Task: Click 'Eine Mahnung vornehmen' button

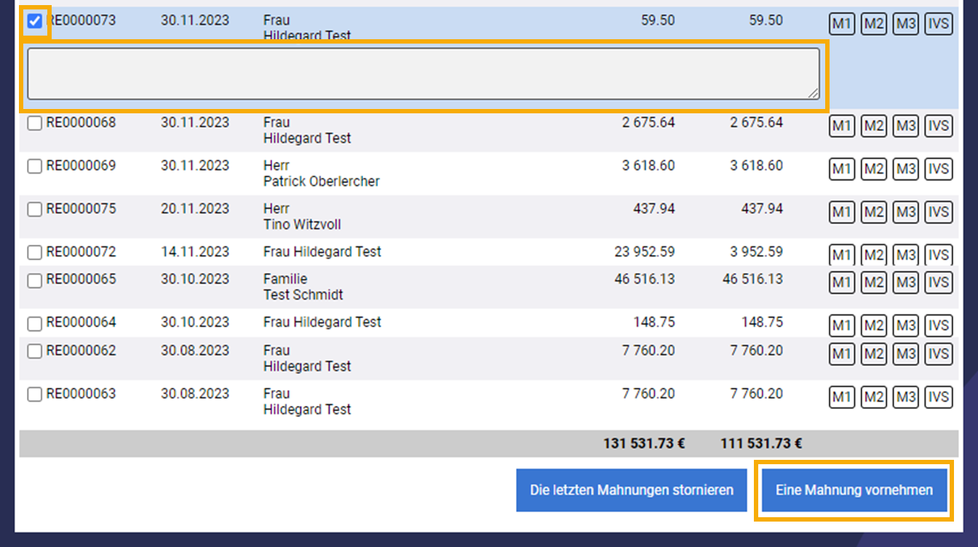Action: pos(854,490)
